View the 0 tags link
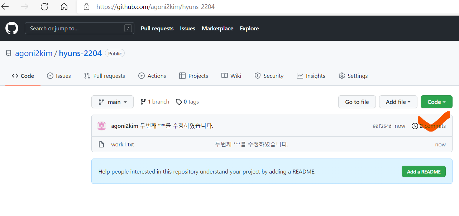Viewport: 459px width, 216px height. (x=187, y=102)
